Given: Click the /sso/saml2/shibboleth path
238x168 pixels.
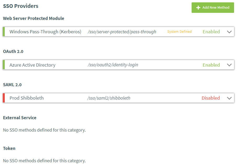Looking at the screenshot, I should coord(109,98).
